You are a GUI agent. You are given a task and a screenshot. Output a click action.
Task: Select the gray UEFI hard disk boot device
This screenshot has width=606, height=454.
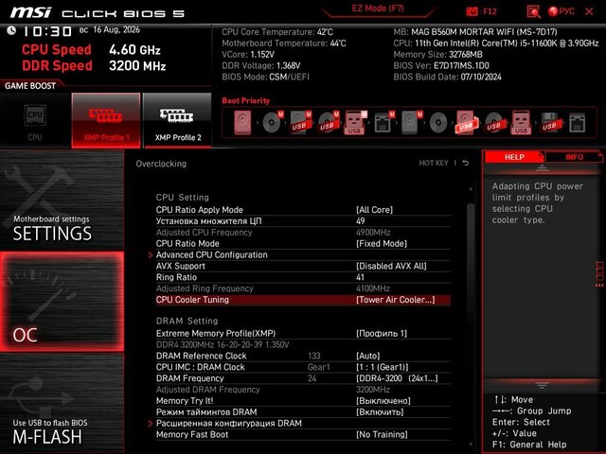click(412, 123)
